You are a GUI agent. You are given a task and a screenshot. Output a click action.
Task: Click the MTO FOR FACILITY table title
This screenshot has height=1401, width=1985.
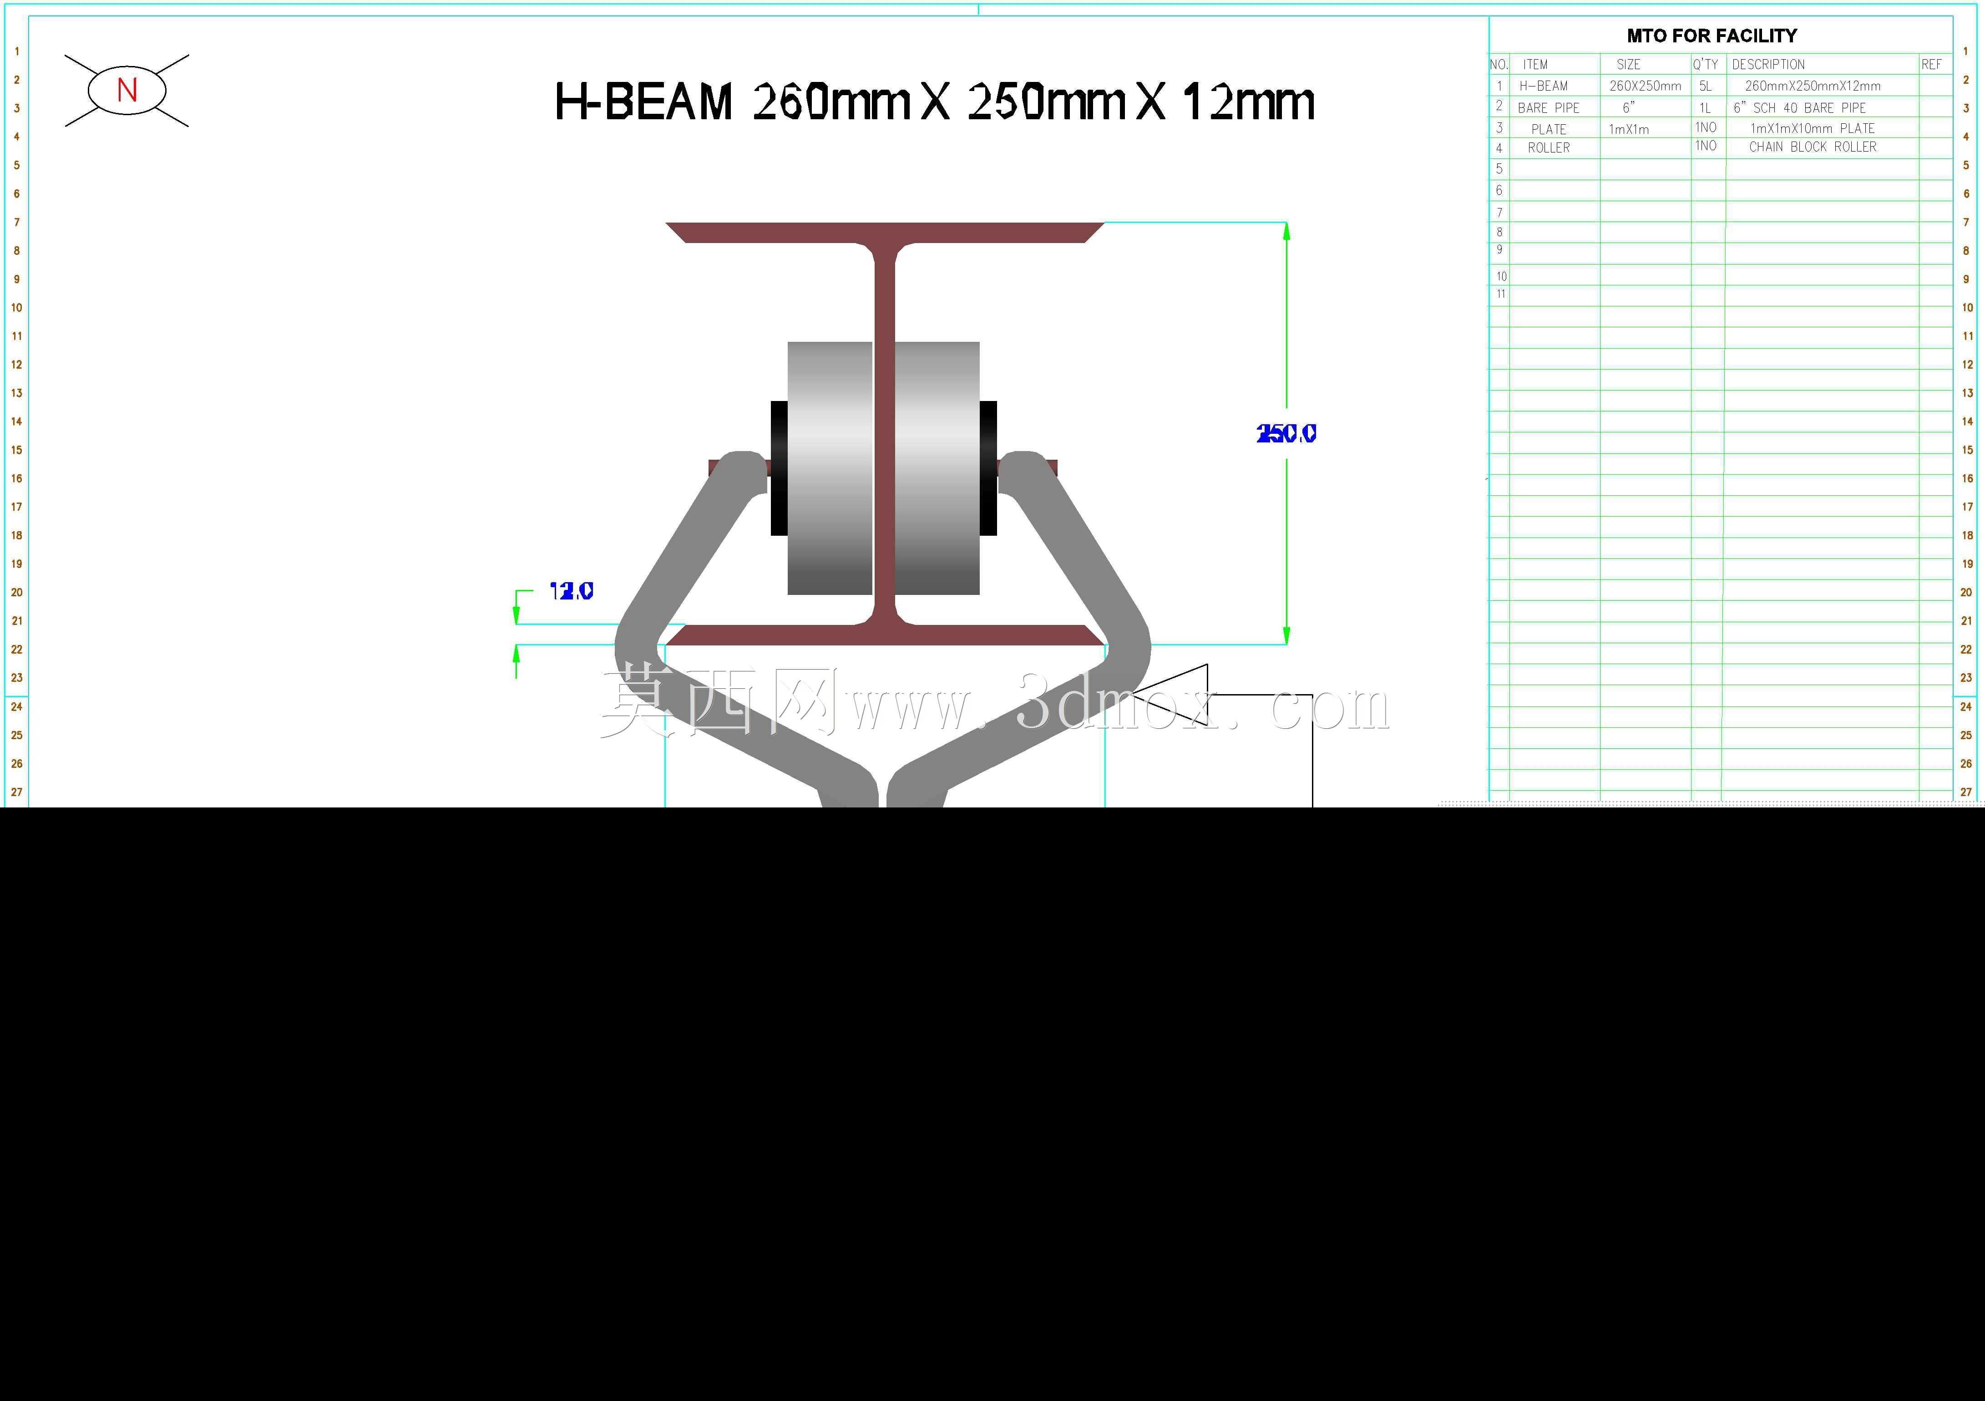coord(1712,36)
